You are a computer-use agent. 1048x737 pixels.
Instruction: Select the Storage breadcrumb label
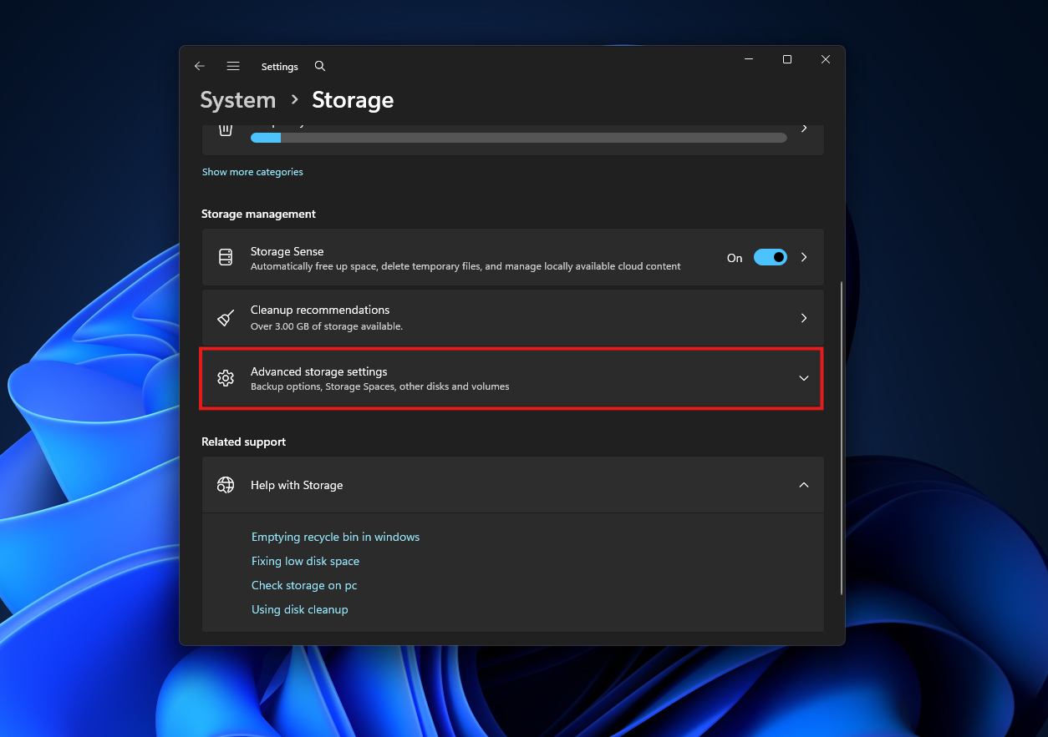point(352,99)
